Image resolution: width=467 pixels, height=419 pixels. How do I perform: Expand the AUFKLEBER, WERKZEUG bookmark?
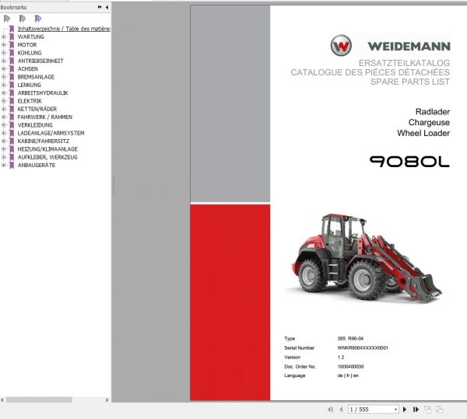click(4, 157)
